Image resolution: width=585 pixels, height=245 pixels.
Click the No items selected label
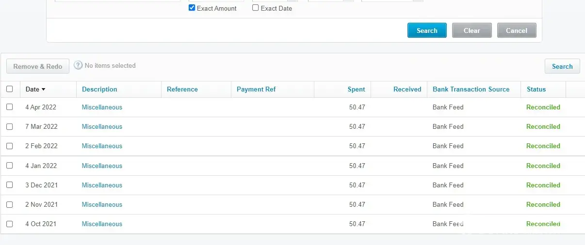click(x=110, y=65)
